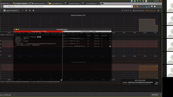Click the top participant video thumbnail
173x97 pixels.
[170, 6]
